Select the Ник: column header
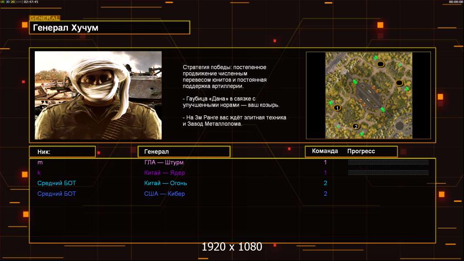464x261 pixels. point(62,152)
